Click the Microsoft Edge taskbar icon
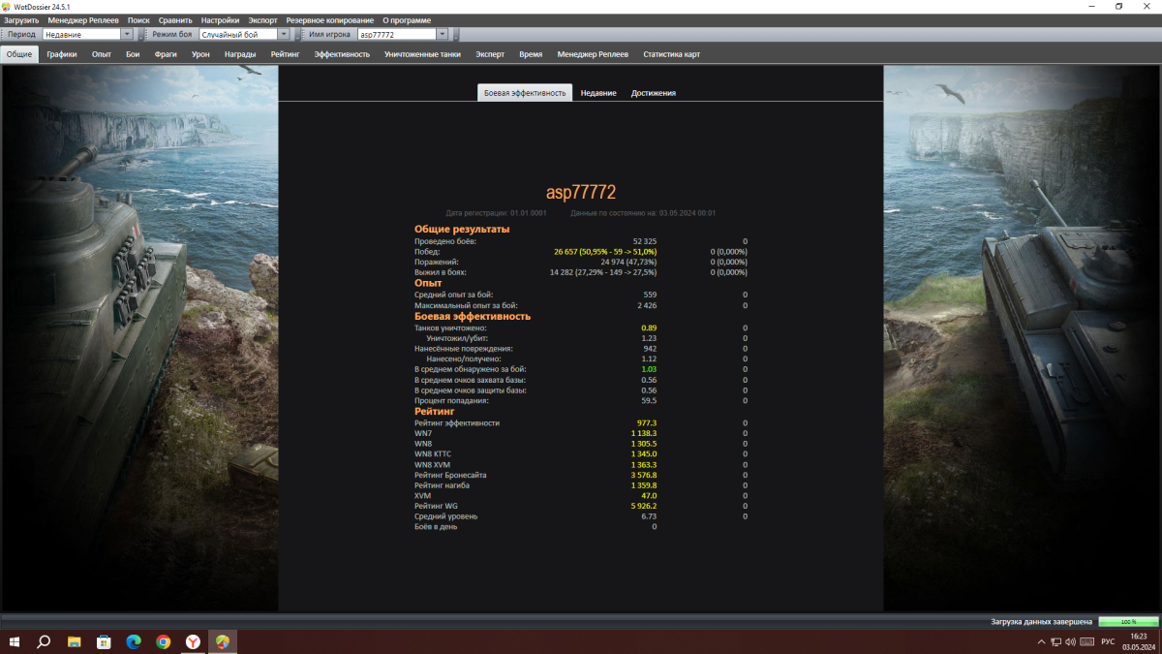Viewport: 1162px width, 654px height. coord(133,641)
